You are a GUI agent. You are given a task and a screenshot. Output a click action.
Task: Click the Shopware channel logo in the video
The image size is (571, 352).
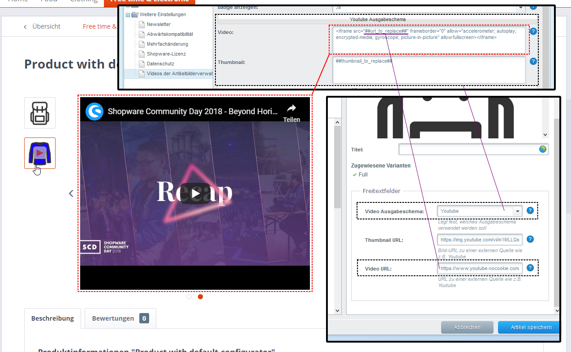point(94,111)
